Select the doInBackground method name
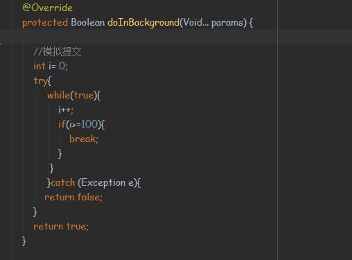 coord(143,23)
